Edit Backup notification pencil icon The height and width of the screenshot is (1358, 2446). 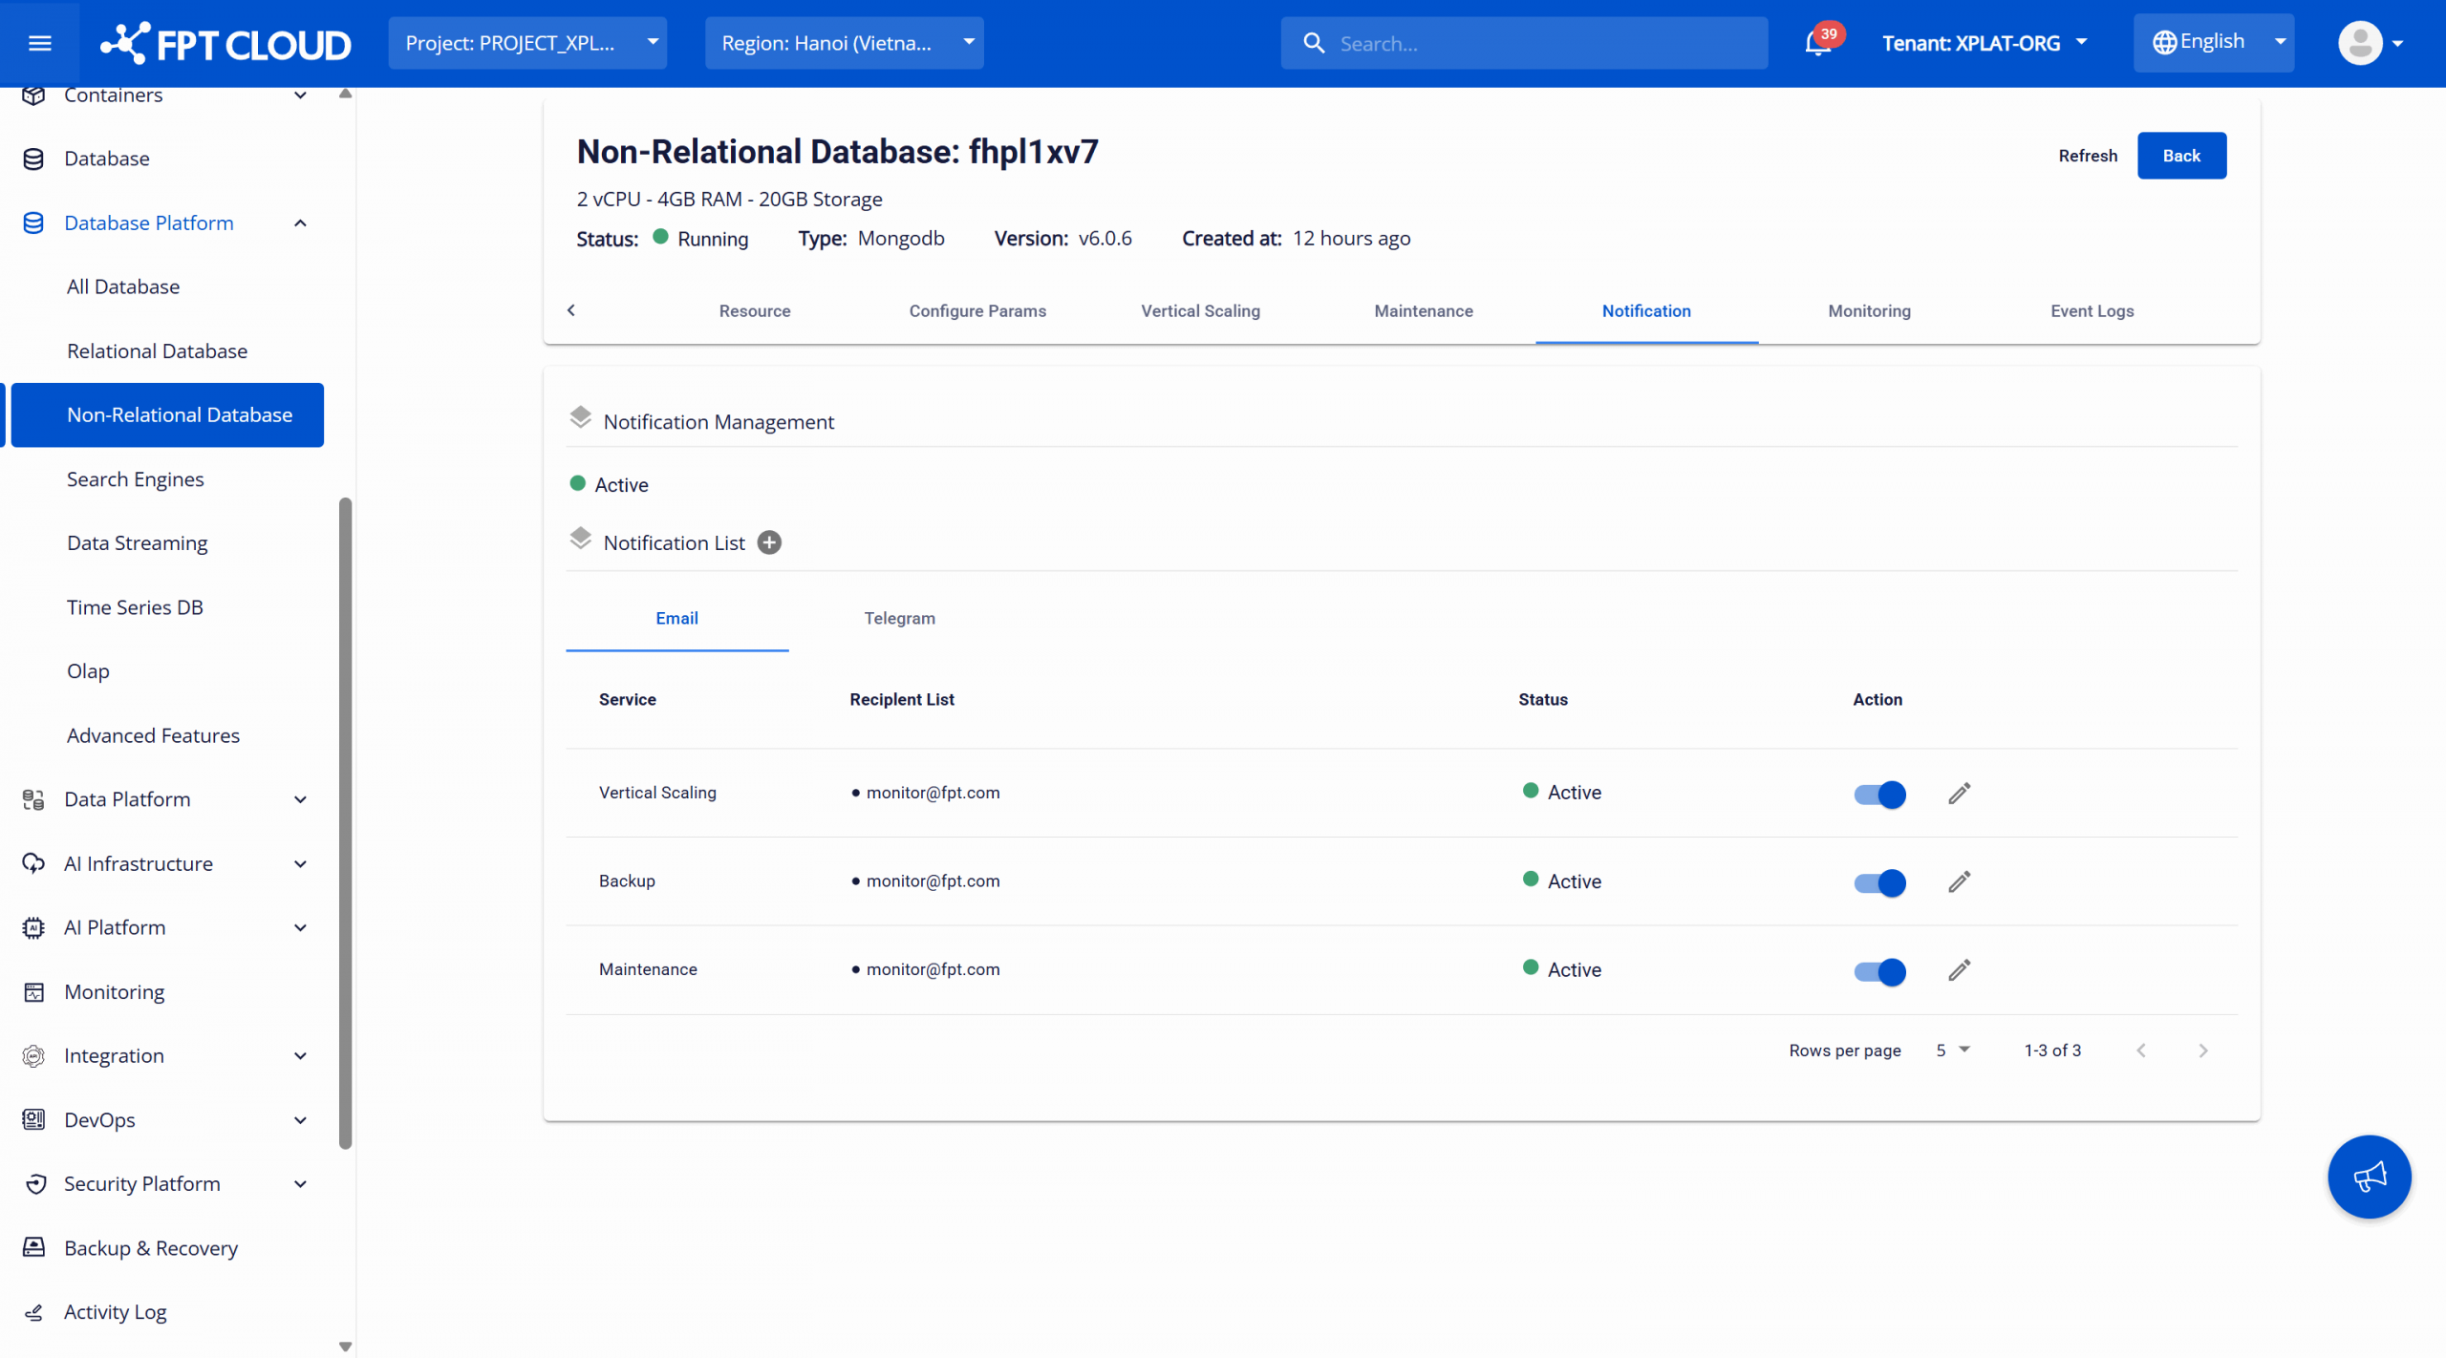[1959, 882]
